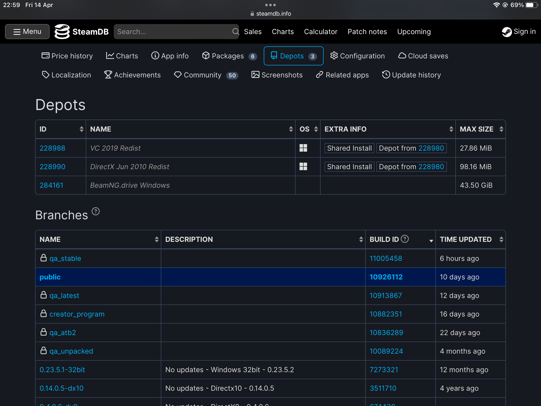Sort branches by Time Updated column
This screenshot has width=541, height=406.
coord(501,239)
